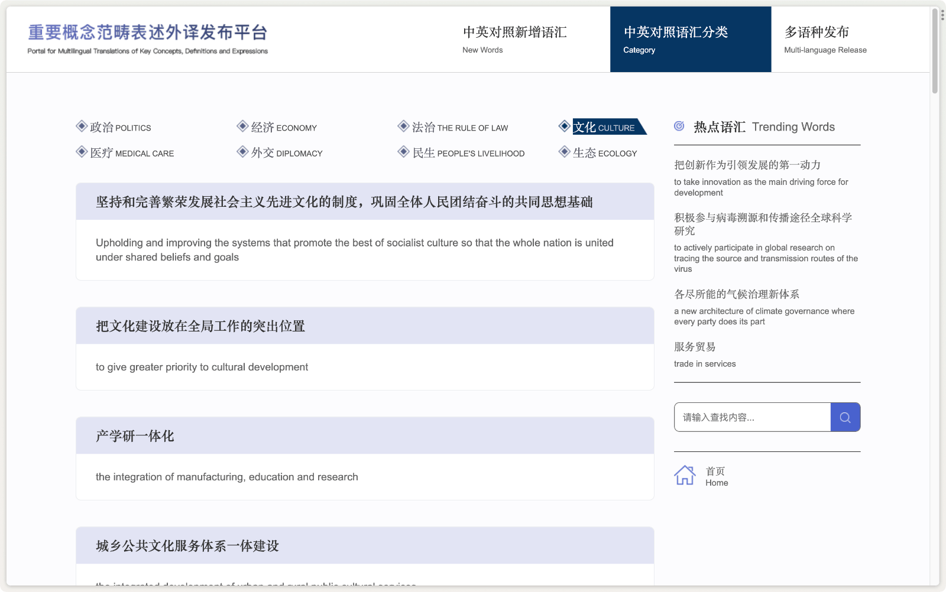946x592 pixels.
Task: Select the Economy category diamond icon
Action: [x=242, y=125]
